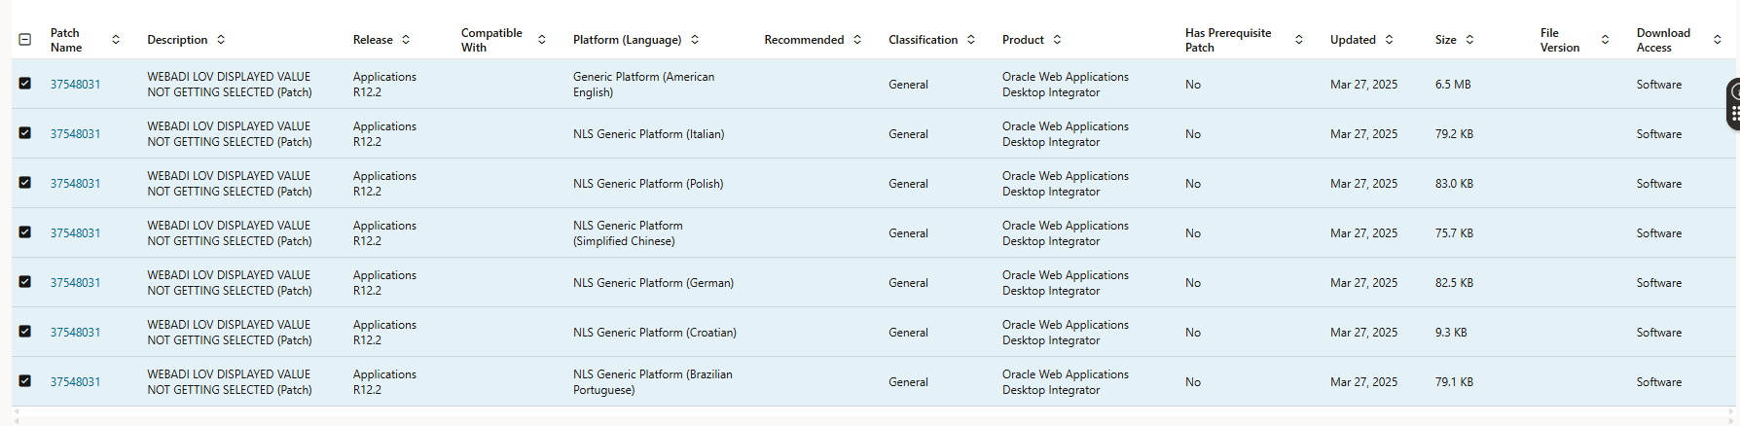Sort by Release column arrows
This screenshot has width=1740, height=426.
(x=406, y=40)
